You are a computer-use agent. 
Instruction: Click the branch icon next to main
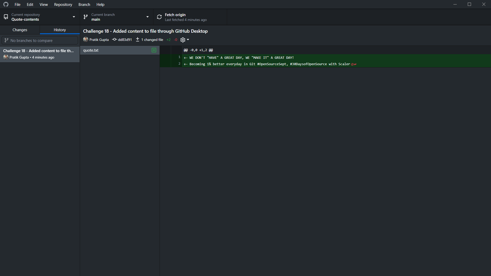(85, 17)
